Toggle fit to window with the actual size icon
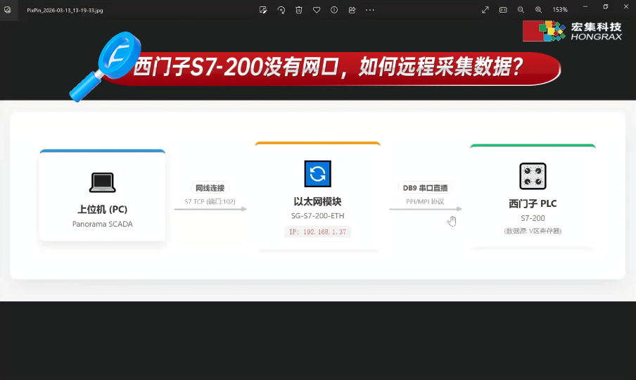Screen dimensions: 636x380 pyautogui.click(x=503, y=10)
